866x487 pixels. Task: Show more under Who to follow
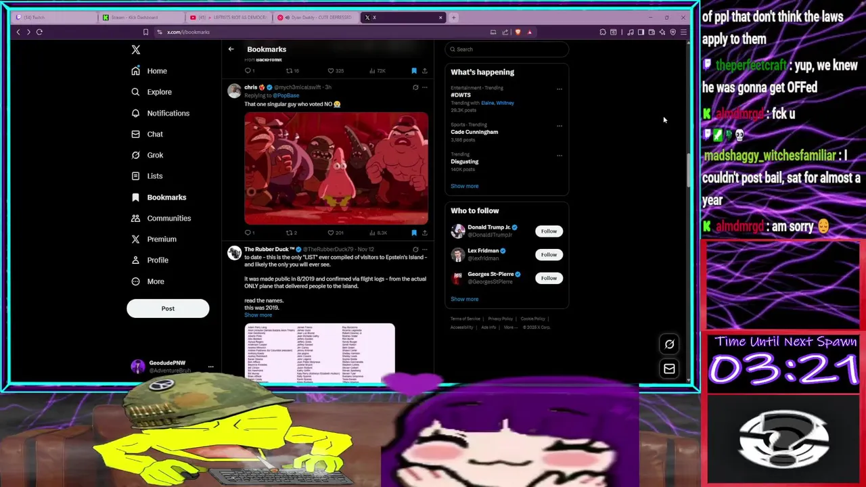(x=464, y=299)
